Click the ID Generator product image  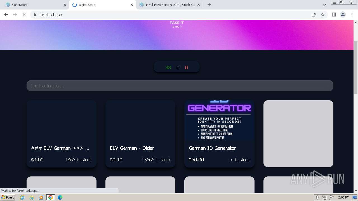click(219, 120)
